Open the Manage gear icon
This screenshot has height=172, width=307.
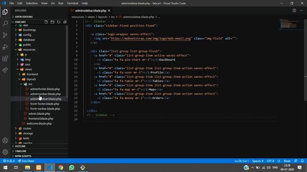(5, 152)
